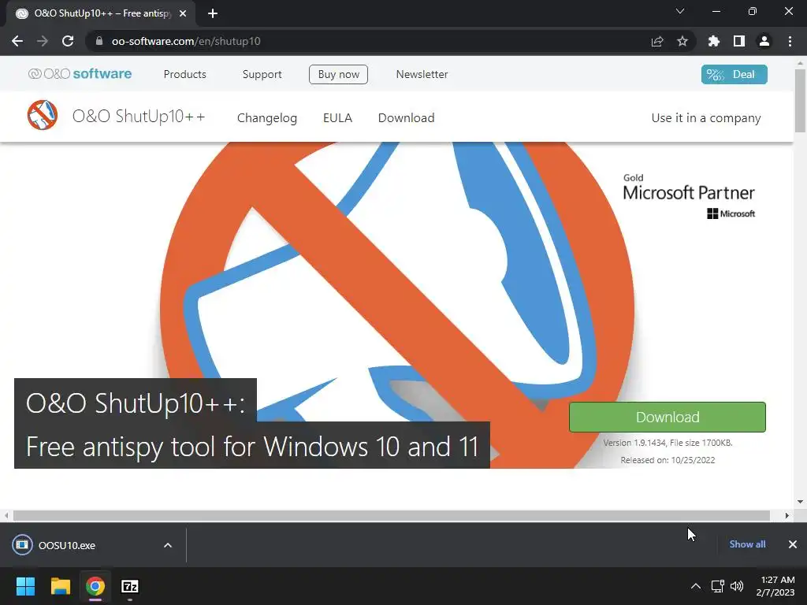Click the scroll down arrow

800,502
